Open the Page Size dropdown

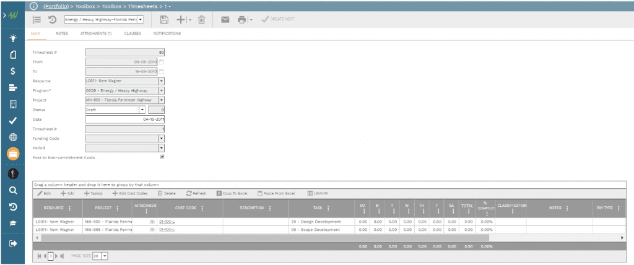click(x=105, y=256)
